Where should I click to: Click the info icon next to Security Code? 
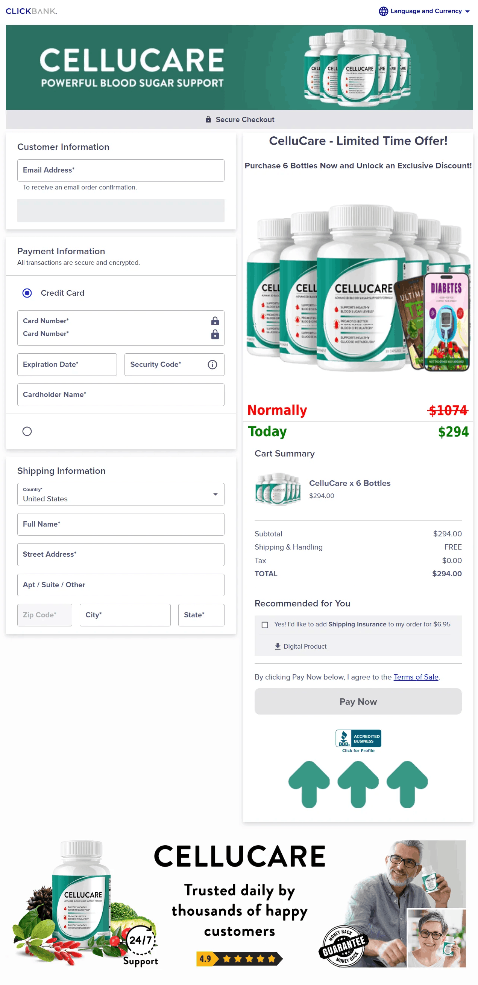point(212,364)
